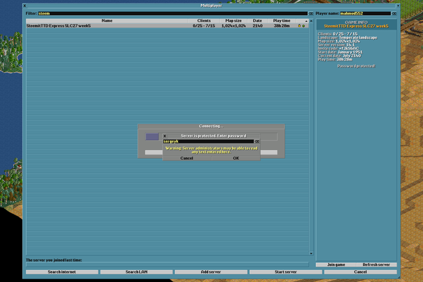Toggle the Multiplayer window sticky pin
Viewport: 423px width, 282px height.
(x=398, y=5)
